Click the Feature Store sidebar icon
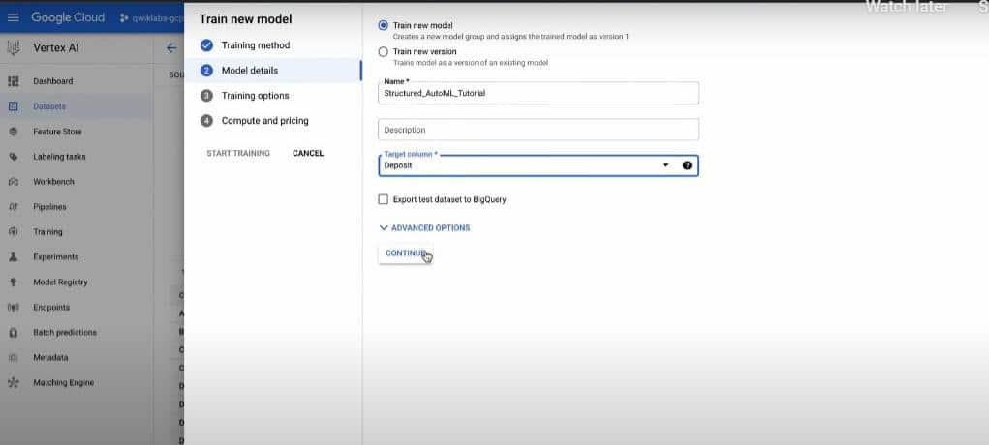989x445 pixels. click(14, 132)
